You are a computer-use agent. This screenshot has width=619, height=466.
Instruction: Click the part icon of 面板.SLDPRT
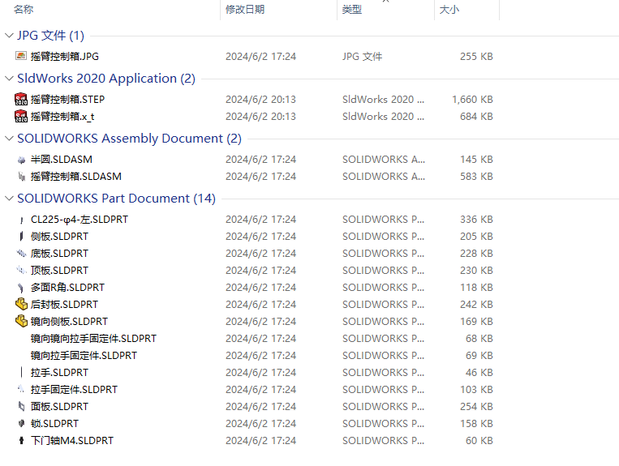21,406
